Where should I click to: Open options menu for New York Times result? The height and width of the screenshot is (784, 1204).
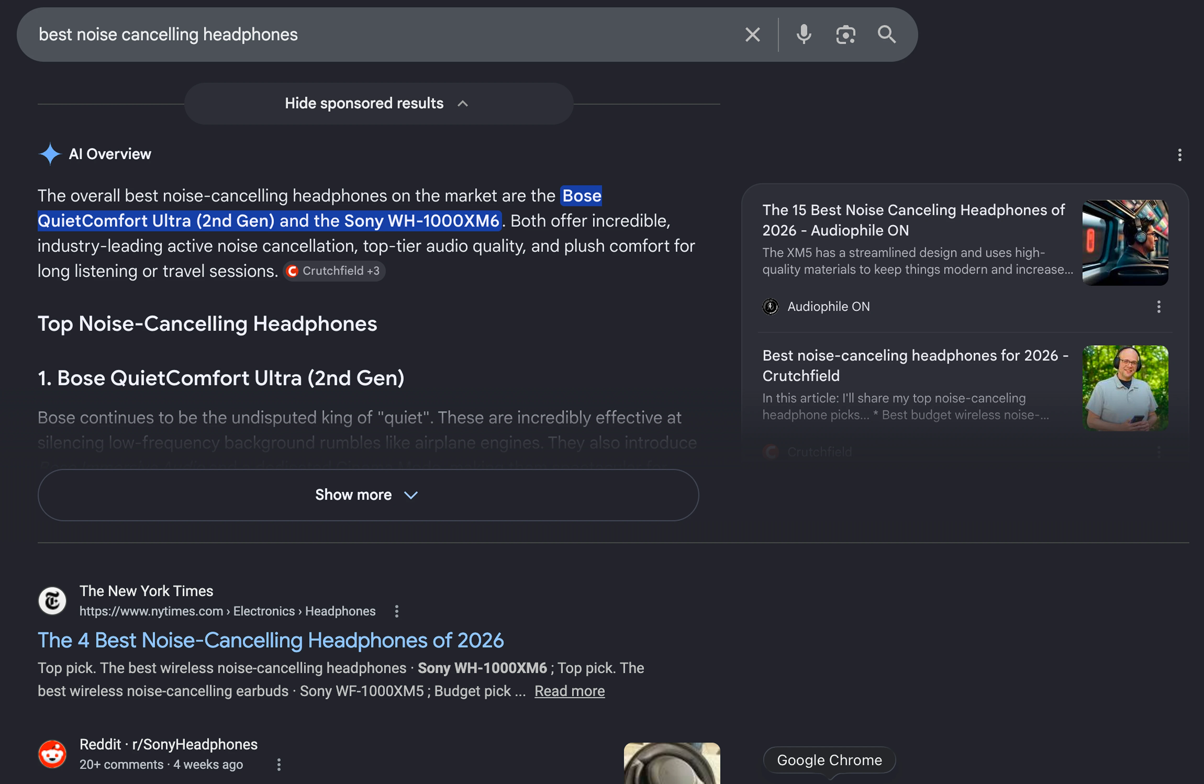[x=397, y=611]
